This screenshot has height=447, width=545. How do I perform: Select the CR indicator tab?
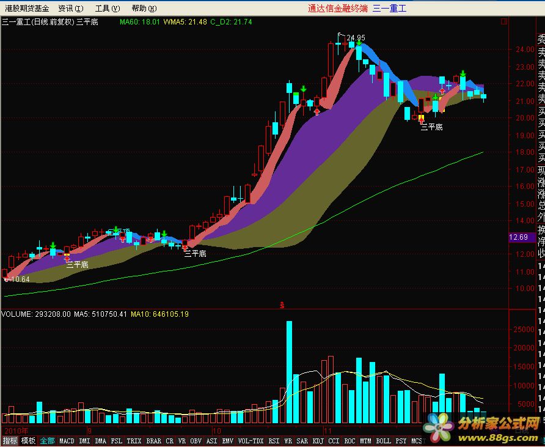click(169, 441)
